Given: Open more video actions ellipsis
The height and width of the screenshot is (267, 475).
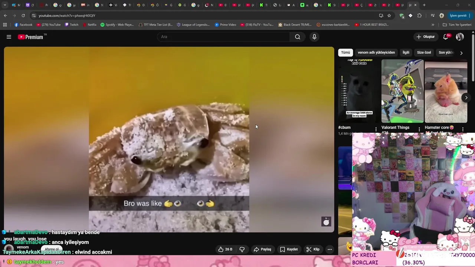Looking at the screenshot, I should pyautogui.click(x=330, y=249).
